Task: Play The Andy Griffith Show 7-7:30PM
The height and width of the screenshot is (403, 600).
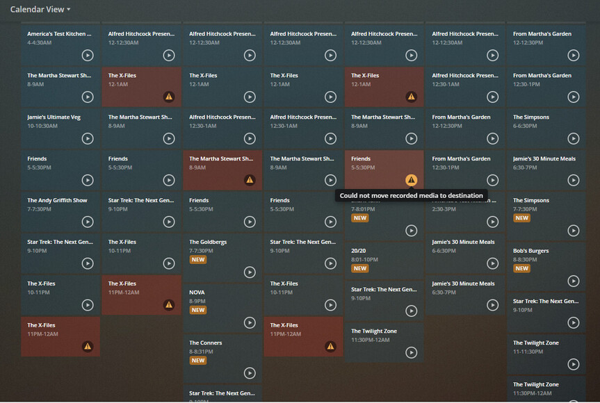Action: pyautogui.click(x=88, y=222)
